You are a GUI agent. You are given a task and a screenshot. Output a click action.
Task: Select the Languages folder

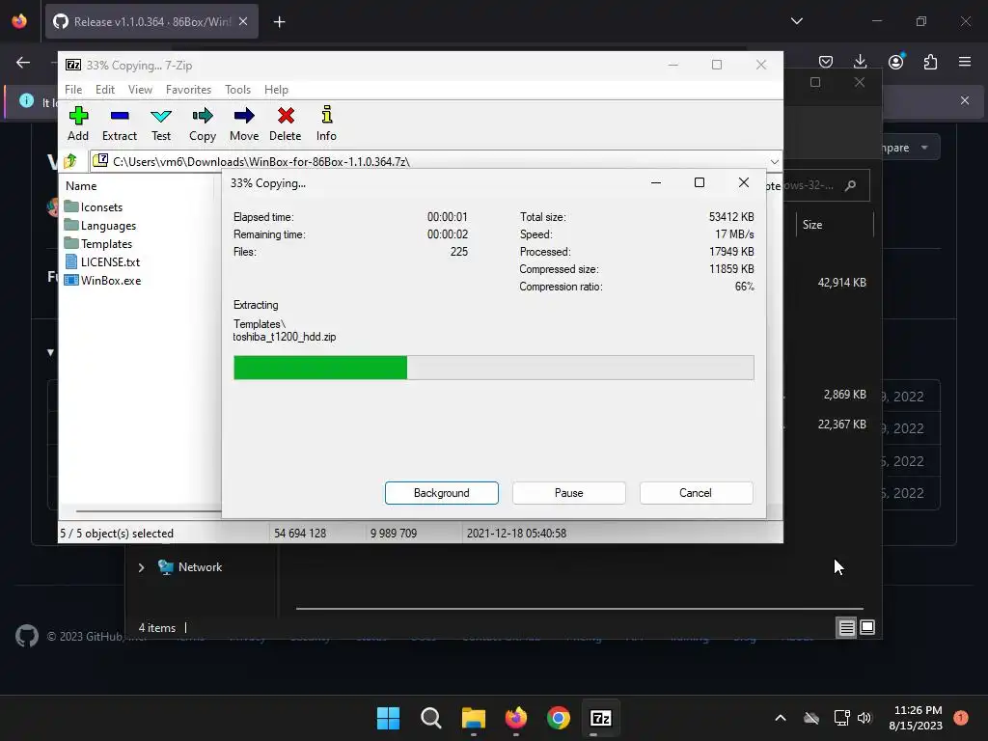coord(100,226)
